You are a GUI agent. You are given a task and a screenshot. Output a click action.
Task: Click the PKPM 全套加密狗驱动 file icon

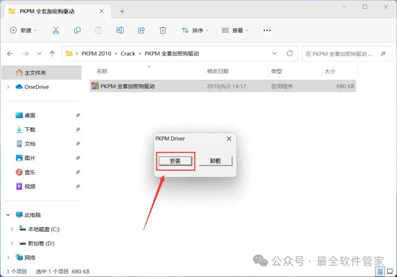95,86
